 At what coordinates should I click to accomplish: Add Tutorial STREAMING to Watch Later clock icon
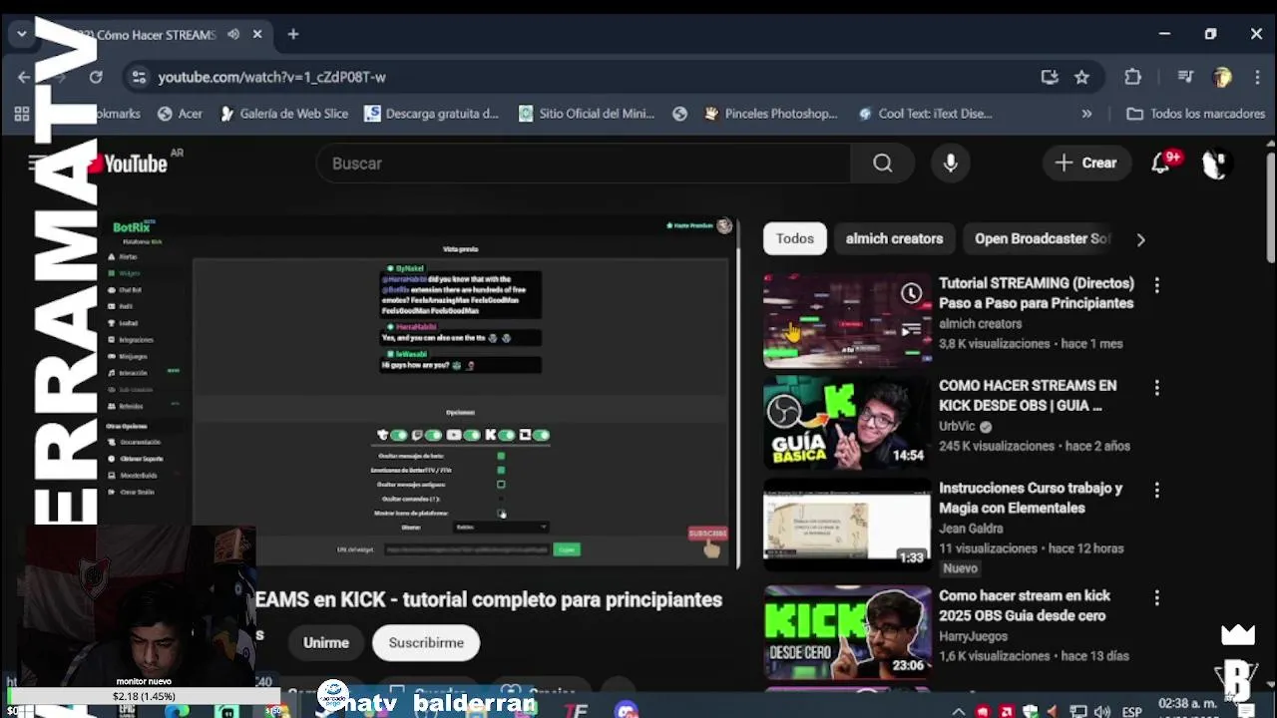[911, 293]
